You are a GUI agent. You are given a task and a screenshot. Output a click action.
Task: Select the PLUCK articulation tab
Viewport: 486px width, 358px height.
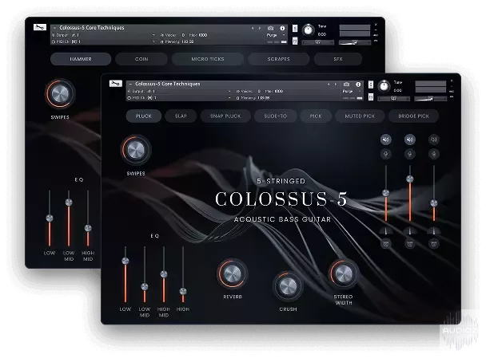[144, 116]
